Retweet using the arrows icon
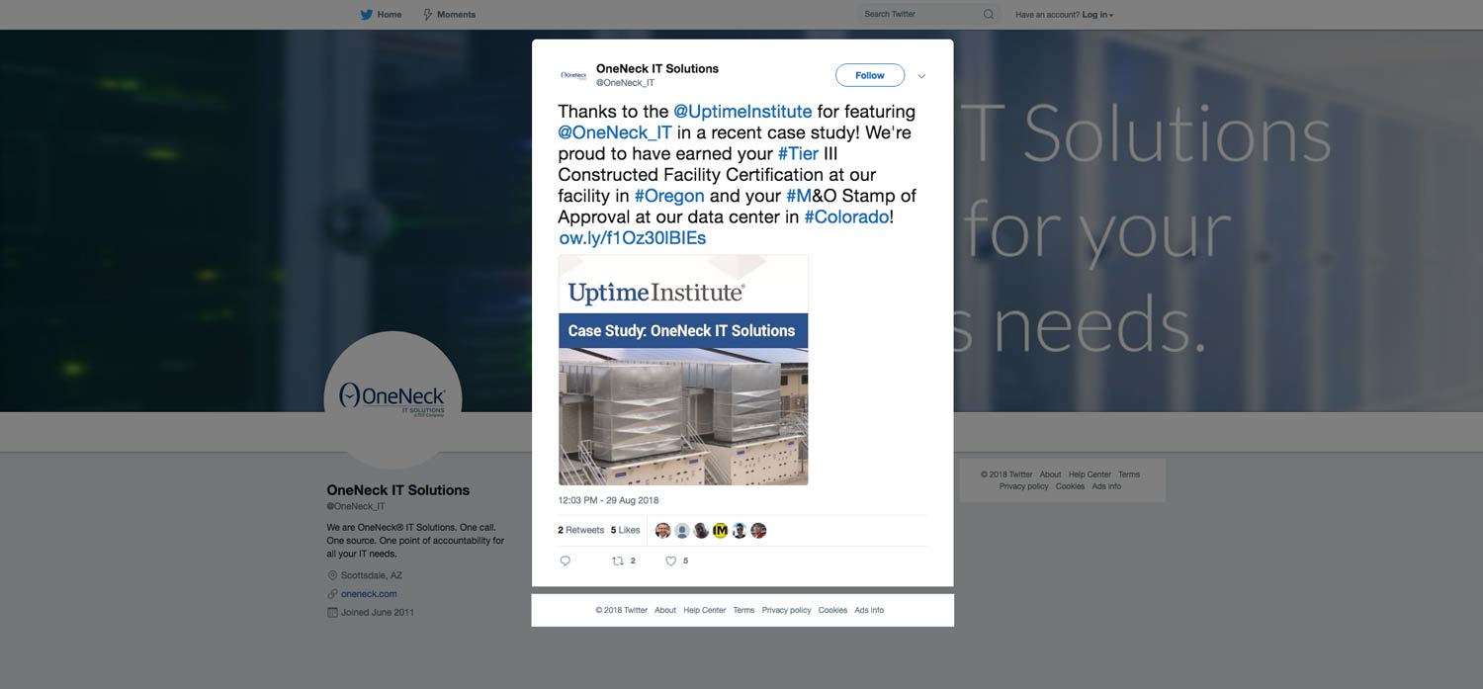 pyautogui.click(x=618, y=560)
